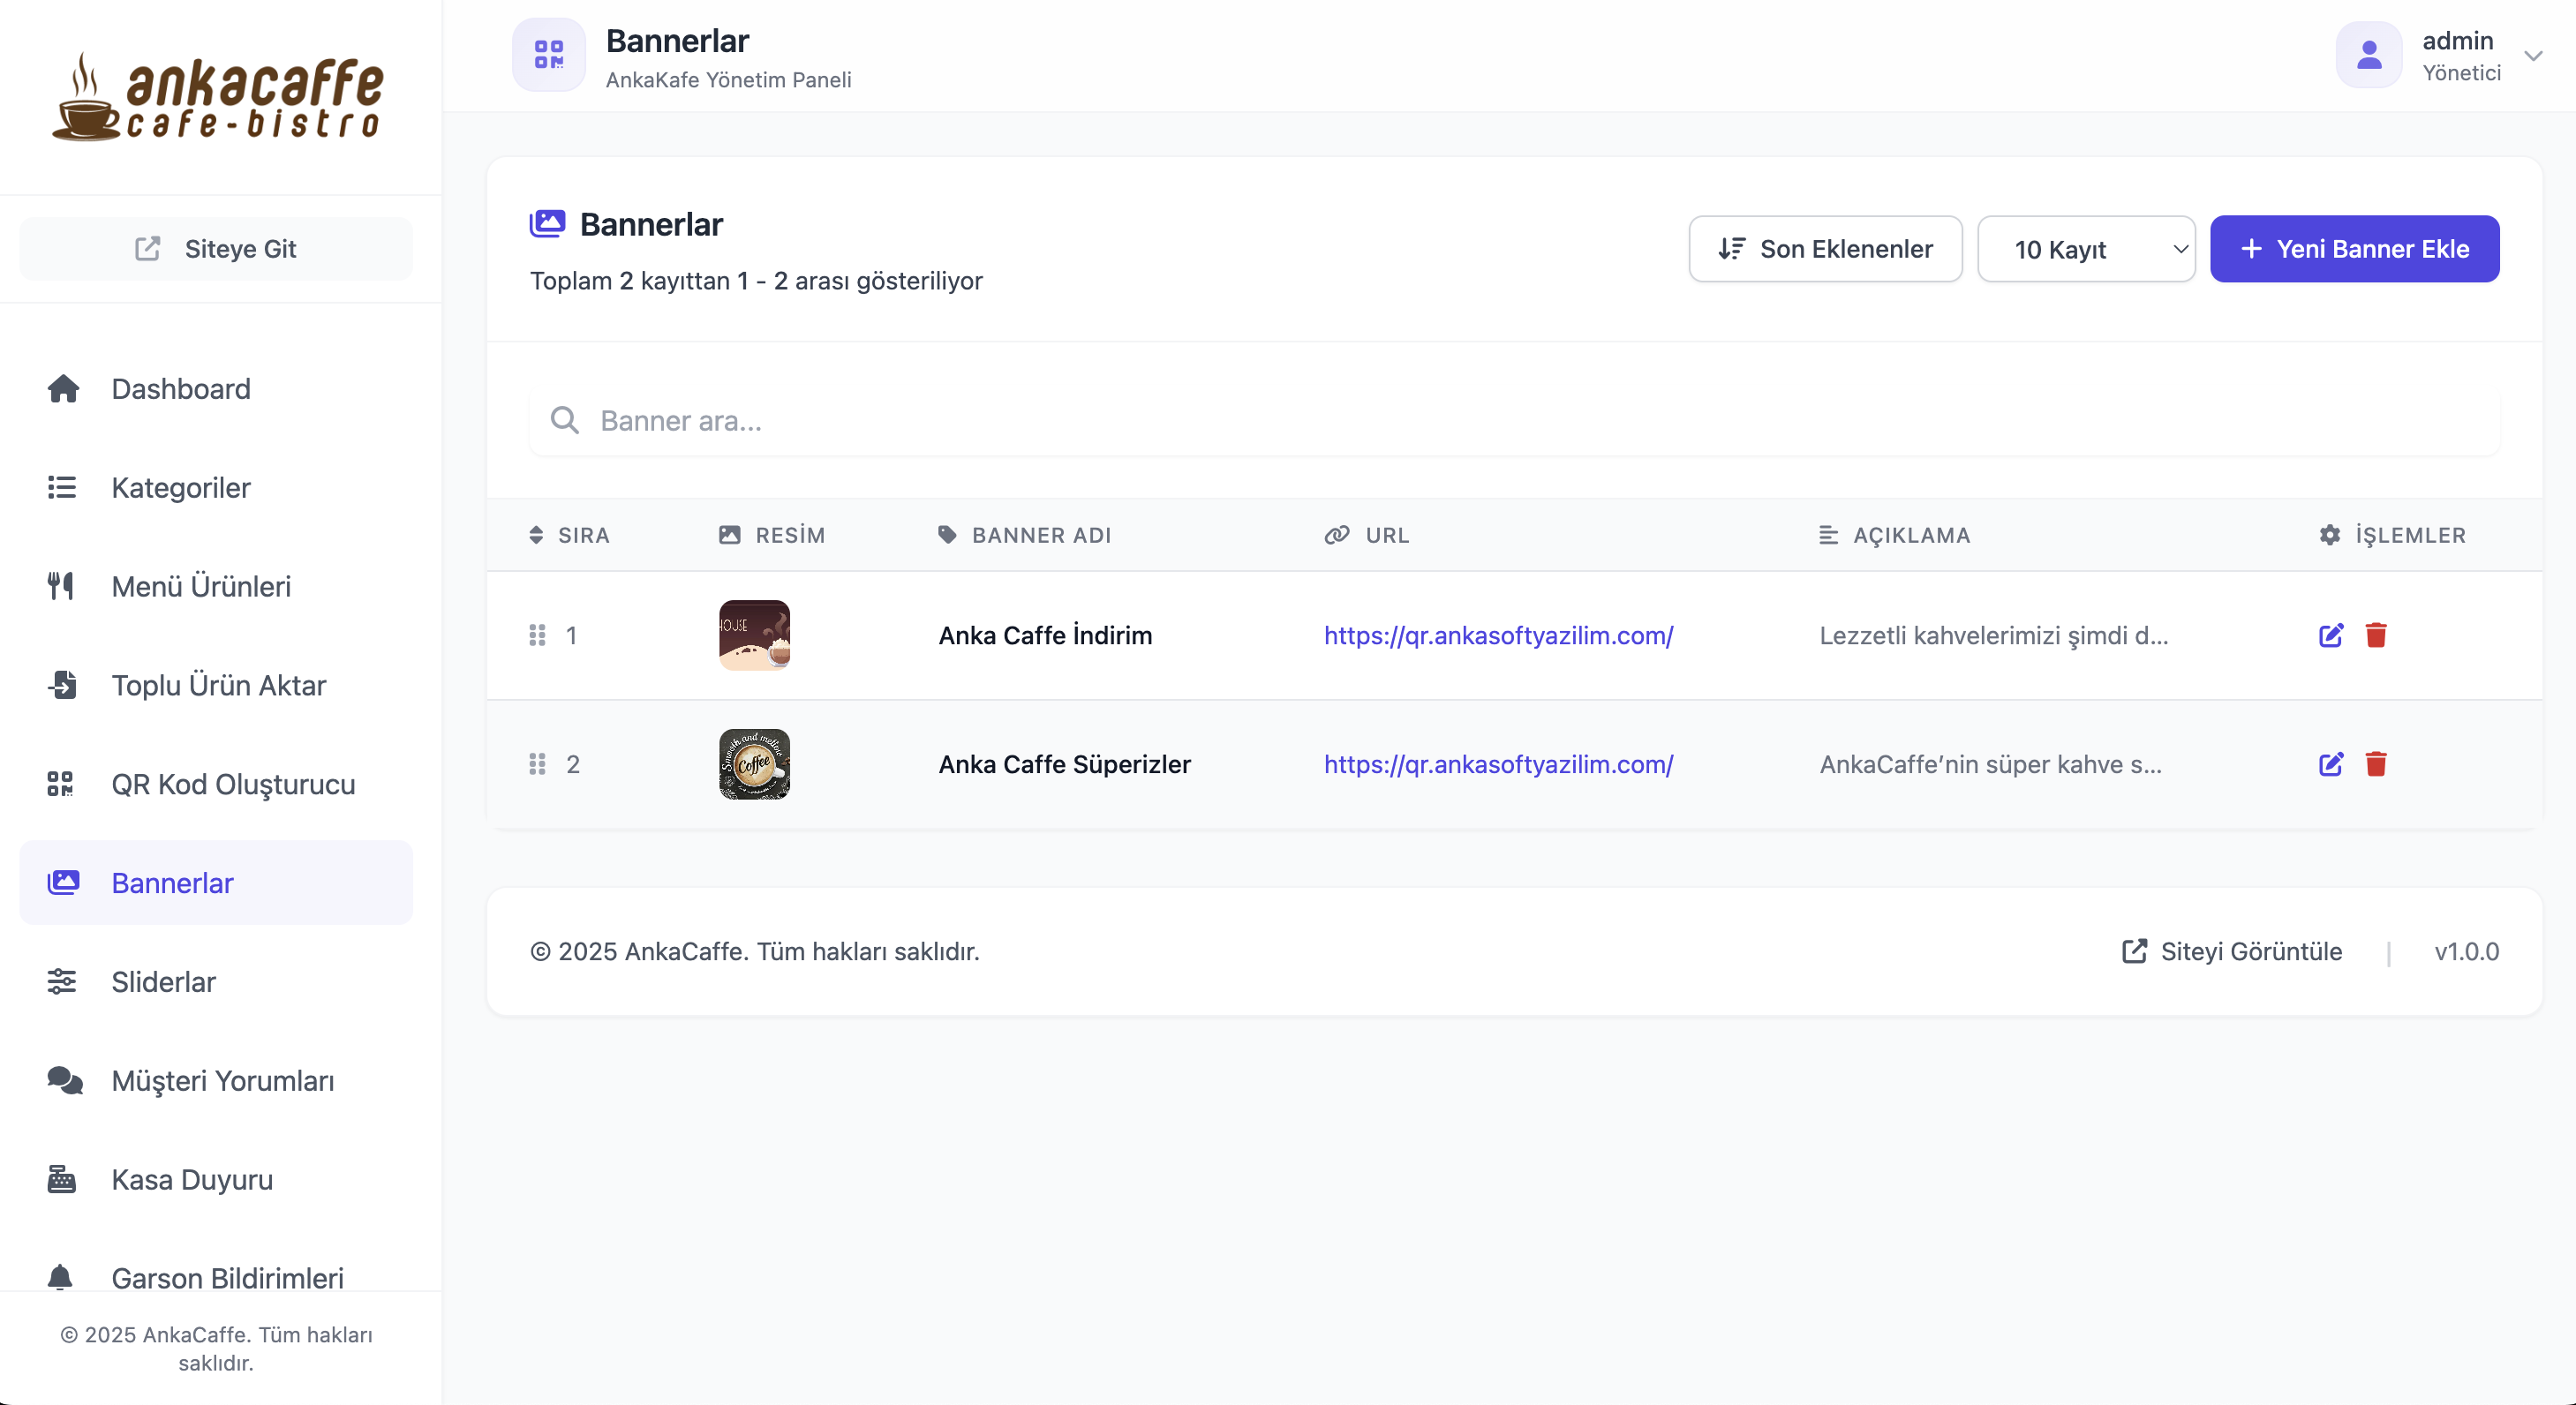Open Menü Ürünleri in the sidebar
Image resolution: width=2576 pixels, height=1405 pixels.
[216, 586]
